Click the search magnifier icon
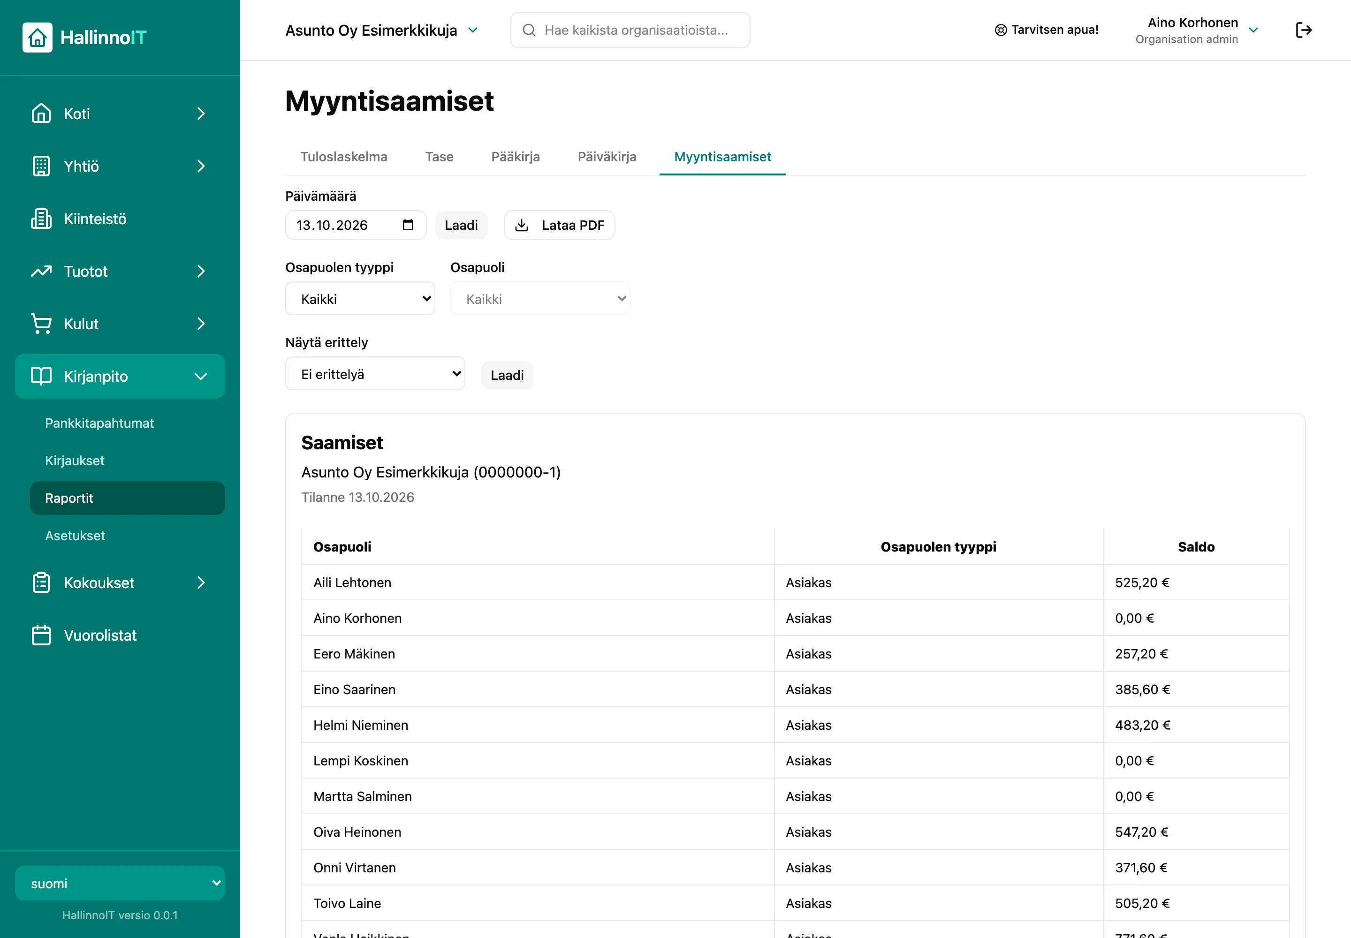1351x938 pixels. pos(529,30)
